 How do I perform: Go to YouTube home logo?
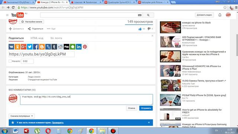pos(17,15)
